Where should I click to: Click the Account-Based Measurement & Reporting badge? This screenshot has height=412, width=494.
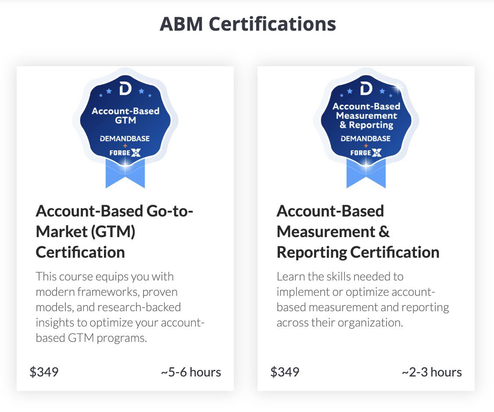(366, 128)
